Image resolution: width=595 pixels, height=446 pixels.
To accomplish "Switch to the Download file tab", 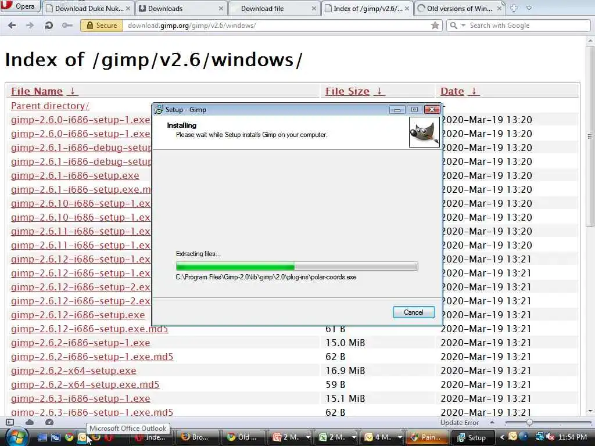I will pyautogui.click(x=273, y=8).
